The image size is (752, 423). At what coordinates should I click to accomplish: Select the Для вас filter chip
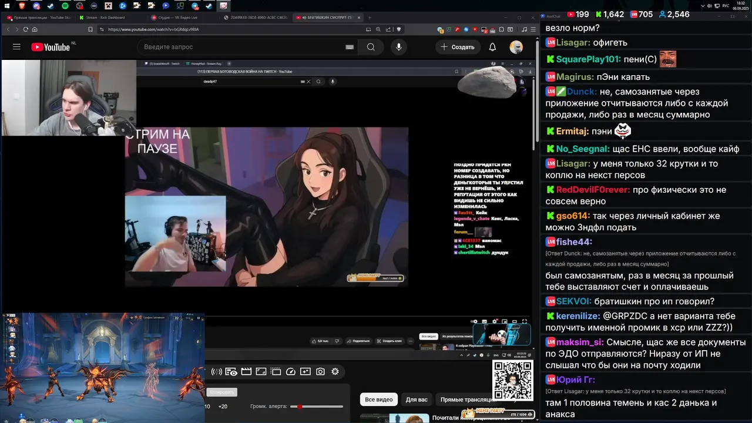tap(417, 399)
